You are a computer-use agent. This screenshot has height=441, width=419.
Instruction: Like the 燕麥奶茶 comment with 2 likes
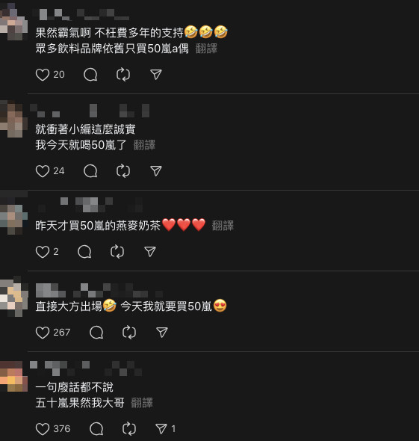[x=43, y=252]
